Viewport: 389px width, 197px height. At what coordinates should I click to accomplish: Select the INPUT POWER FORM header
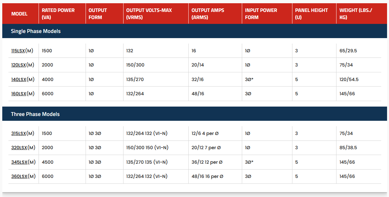coord(261,14)
